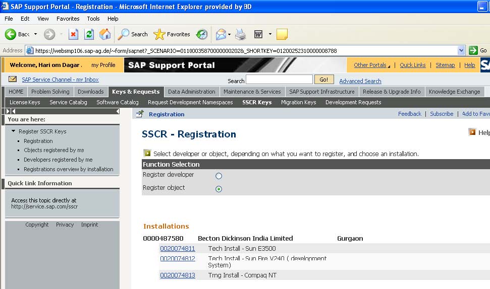490x289 pixels.
Task: Click the green info arrow icon beside instructions
Action: click(147, 153)
